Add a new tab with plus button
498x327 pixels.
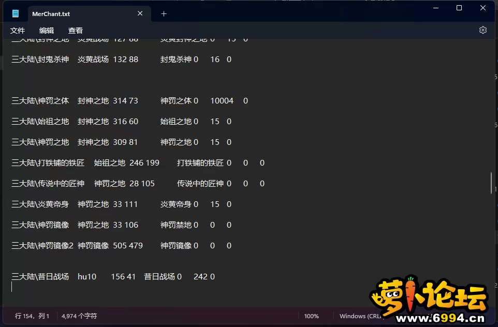(164, 13)
